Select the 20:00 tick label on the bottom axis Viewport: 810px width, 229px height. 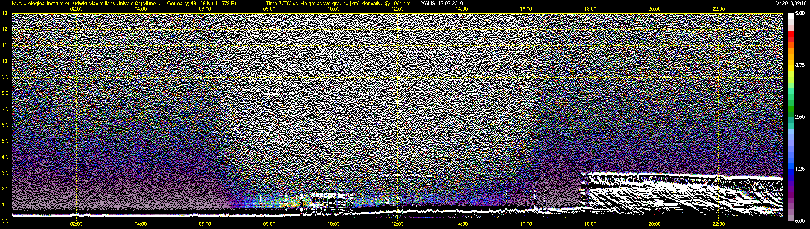654,224
